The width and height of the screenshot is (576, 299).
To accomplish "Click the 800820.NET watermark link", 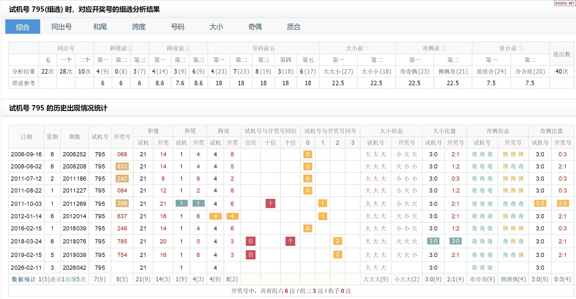I will click(565, 3).
